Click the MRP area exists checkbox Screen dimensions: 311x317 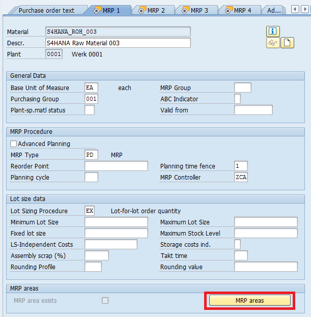click(x=105, y=300)
